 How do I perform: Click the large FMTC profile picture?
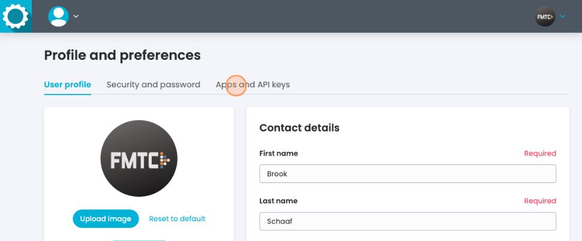pyautogui.click(x=139, y=160)
